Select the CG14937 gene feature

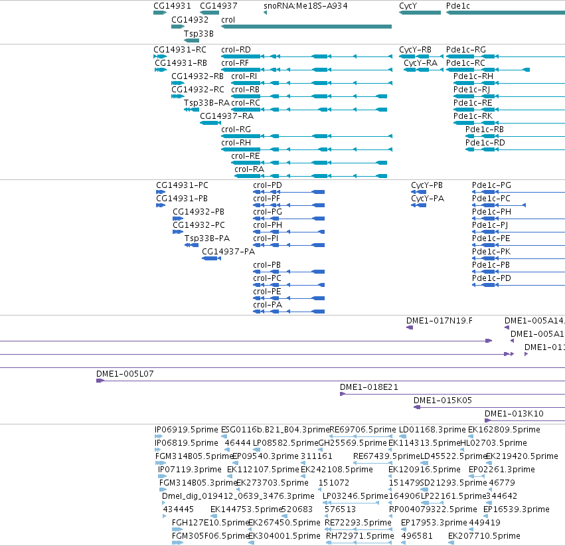click(x=209, y=13)
